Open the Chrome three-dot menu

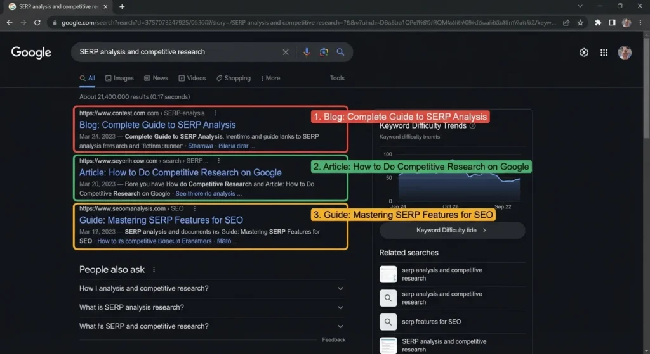(x=640, y=23)
